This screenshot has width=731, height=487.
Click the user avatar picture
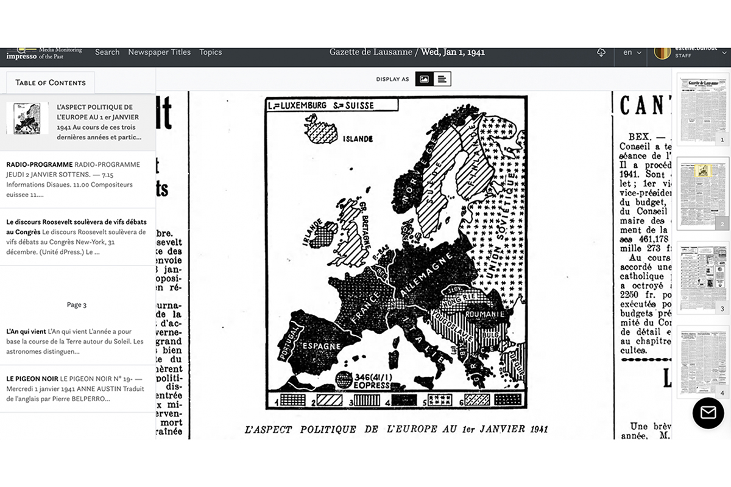pyautogui.click(x=662, y=52)
